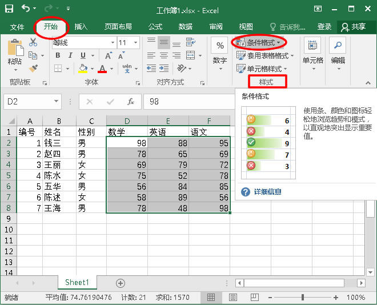Click the wén phonetic guide icon

coord(127,69)
